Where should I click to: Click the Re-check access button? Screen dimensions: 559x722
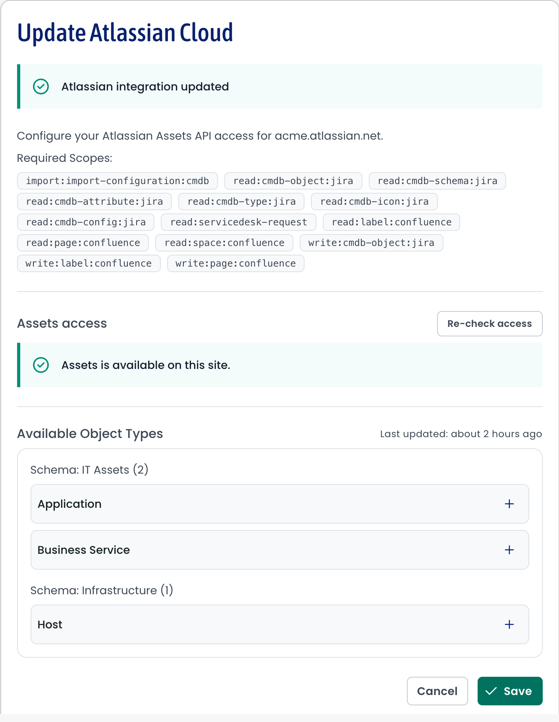490,324
